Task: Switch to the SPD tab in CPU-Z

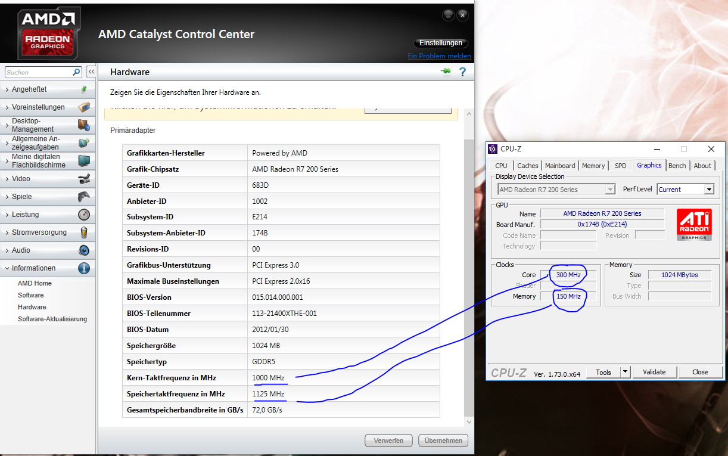Action: pyautogui.click(x=621, y=166)
